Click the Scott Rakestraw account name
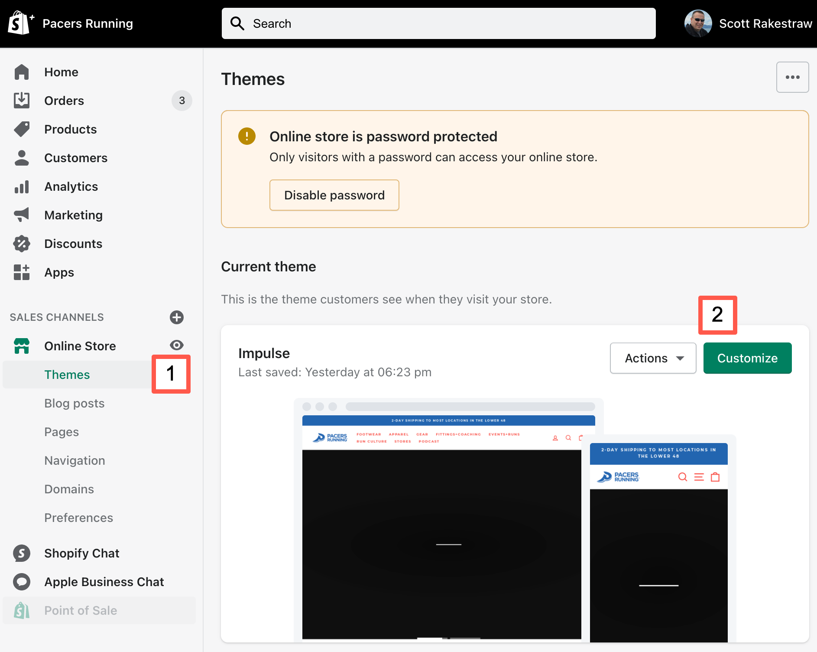The width and height of the screenshot is (817, 652). (766, 23)
